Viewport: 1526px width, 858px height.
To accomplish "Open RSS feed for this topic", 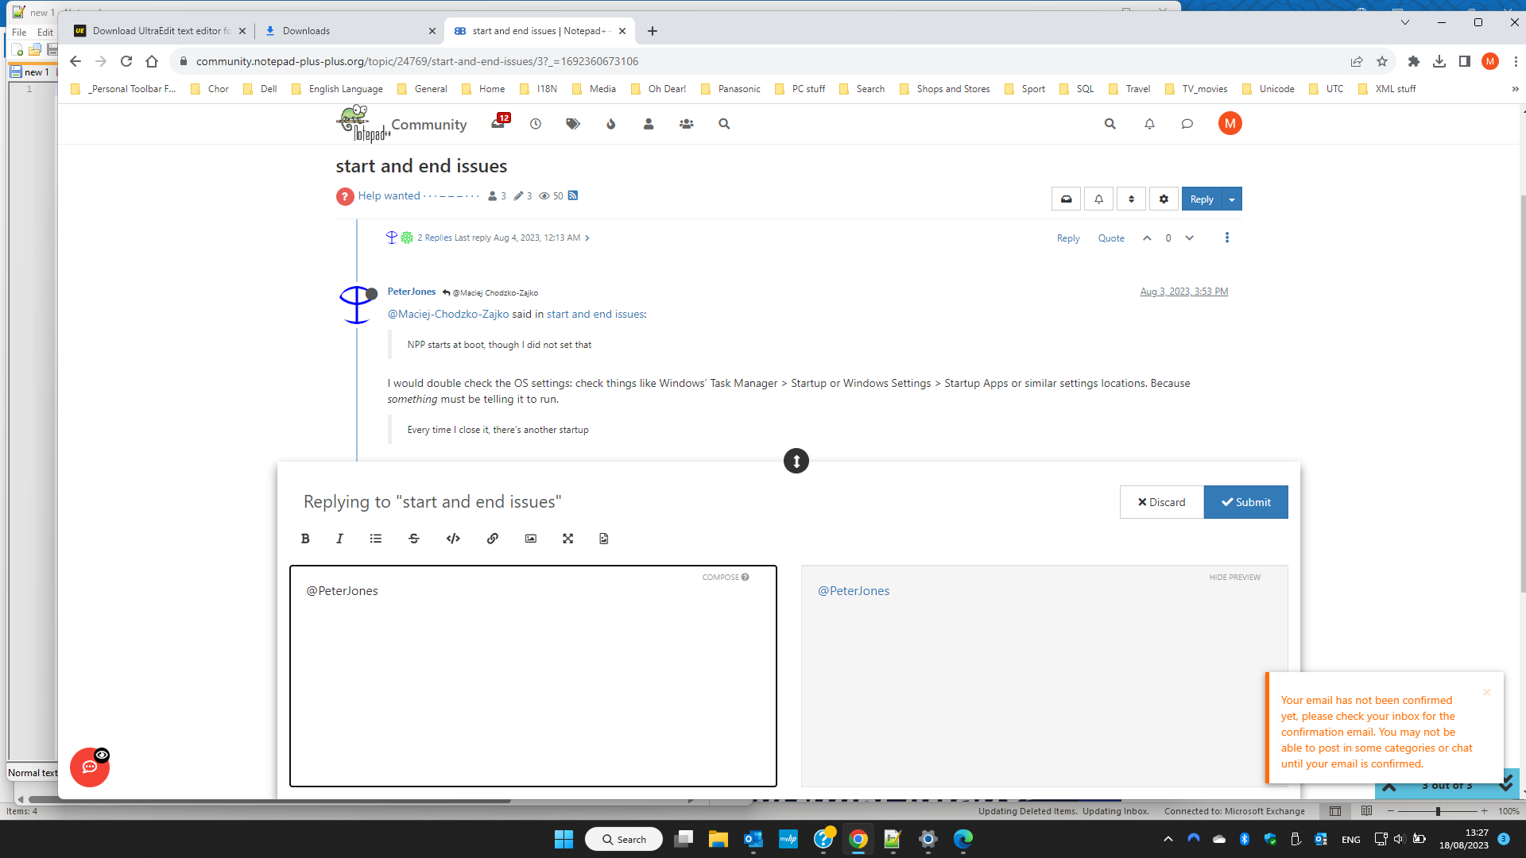I will (x=573, y=195).
